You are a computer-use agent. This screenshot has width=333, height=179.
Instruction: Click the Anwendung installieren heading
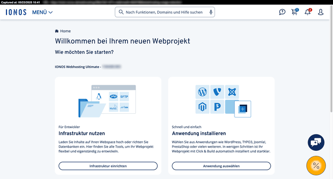pyautogui.click(x=199, y=133)
